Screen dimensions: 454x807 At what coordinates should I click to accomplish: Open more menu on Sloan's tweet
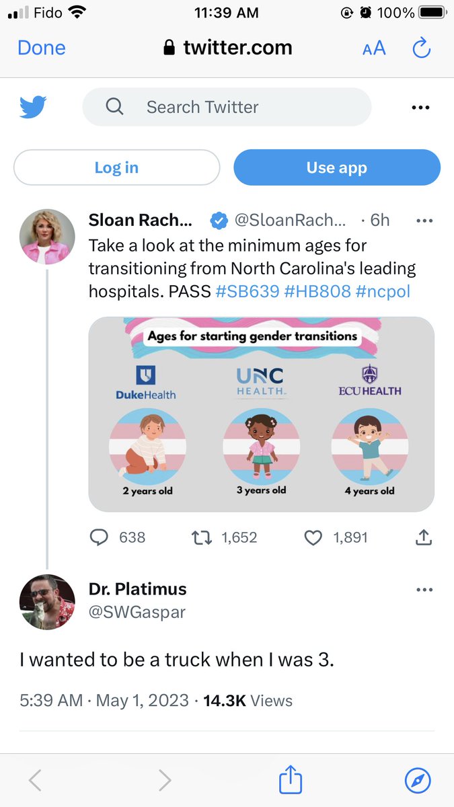[x=424, y=221]
